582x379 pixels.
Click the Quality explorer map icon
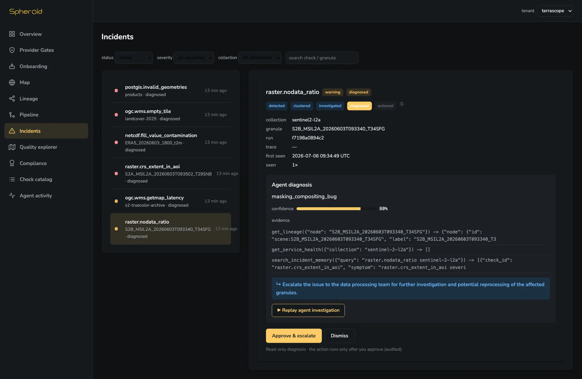pos(12,147)
